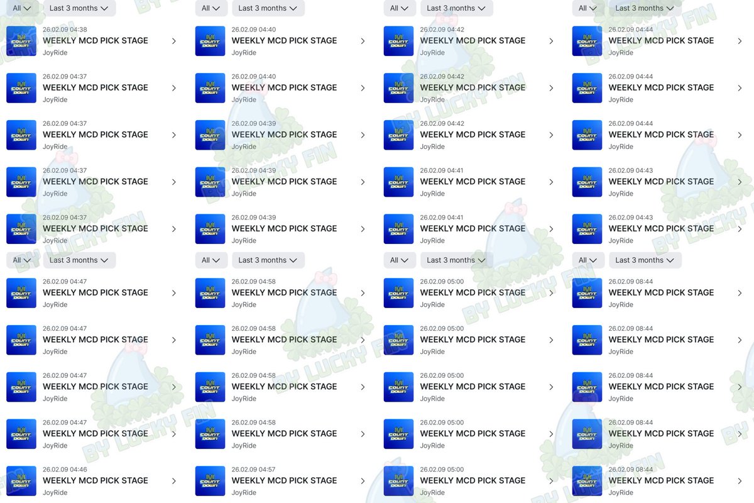
Task: Open Last 3 months dropdown above the 04:38 entry
Action: [x=79, y=8]
